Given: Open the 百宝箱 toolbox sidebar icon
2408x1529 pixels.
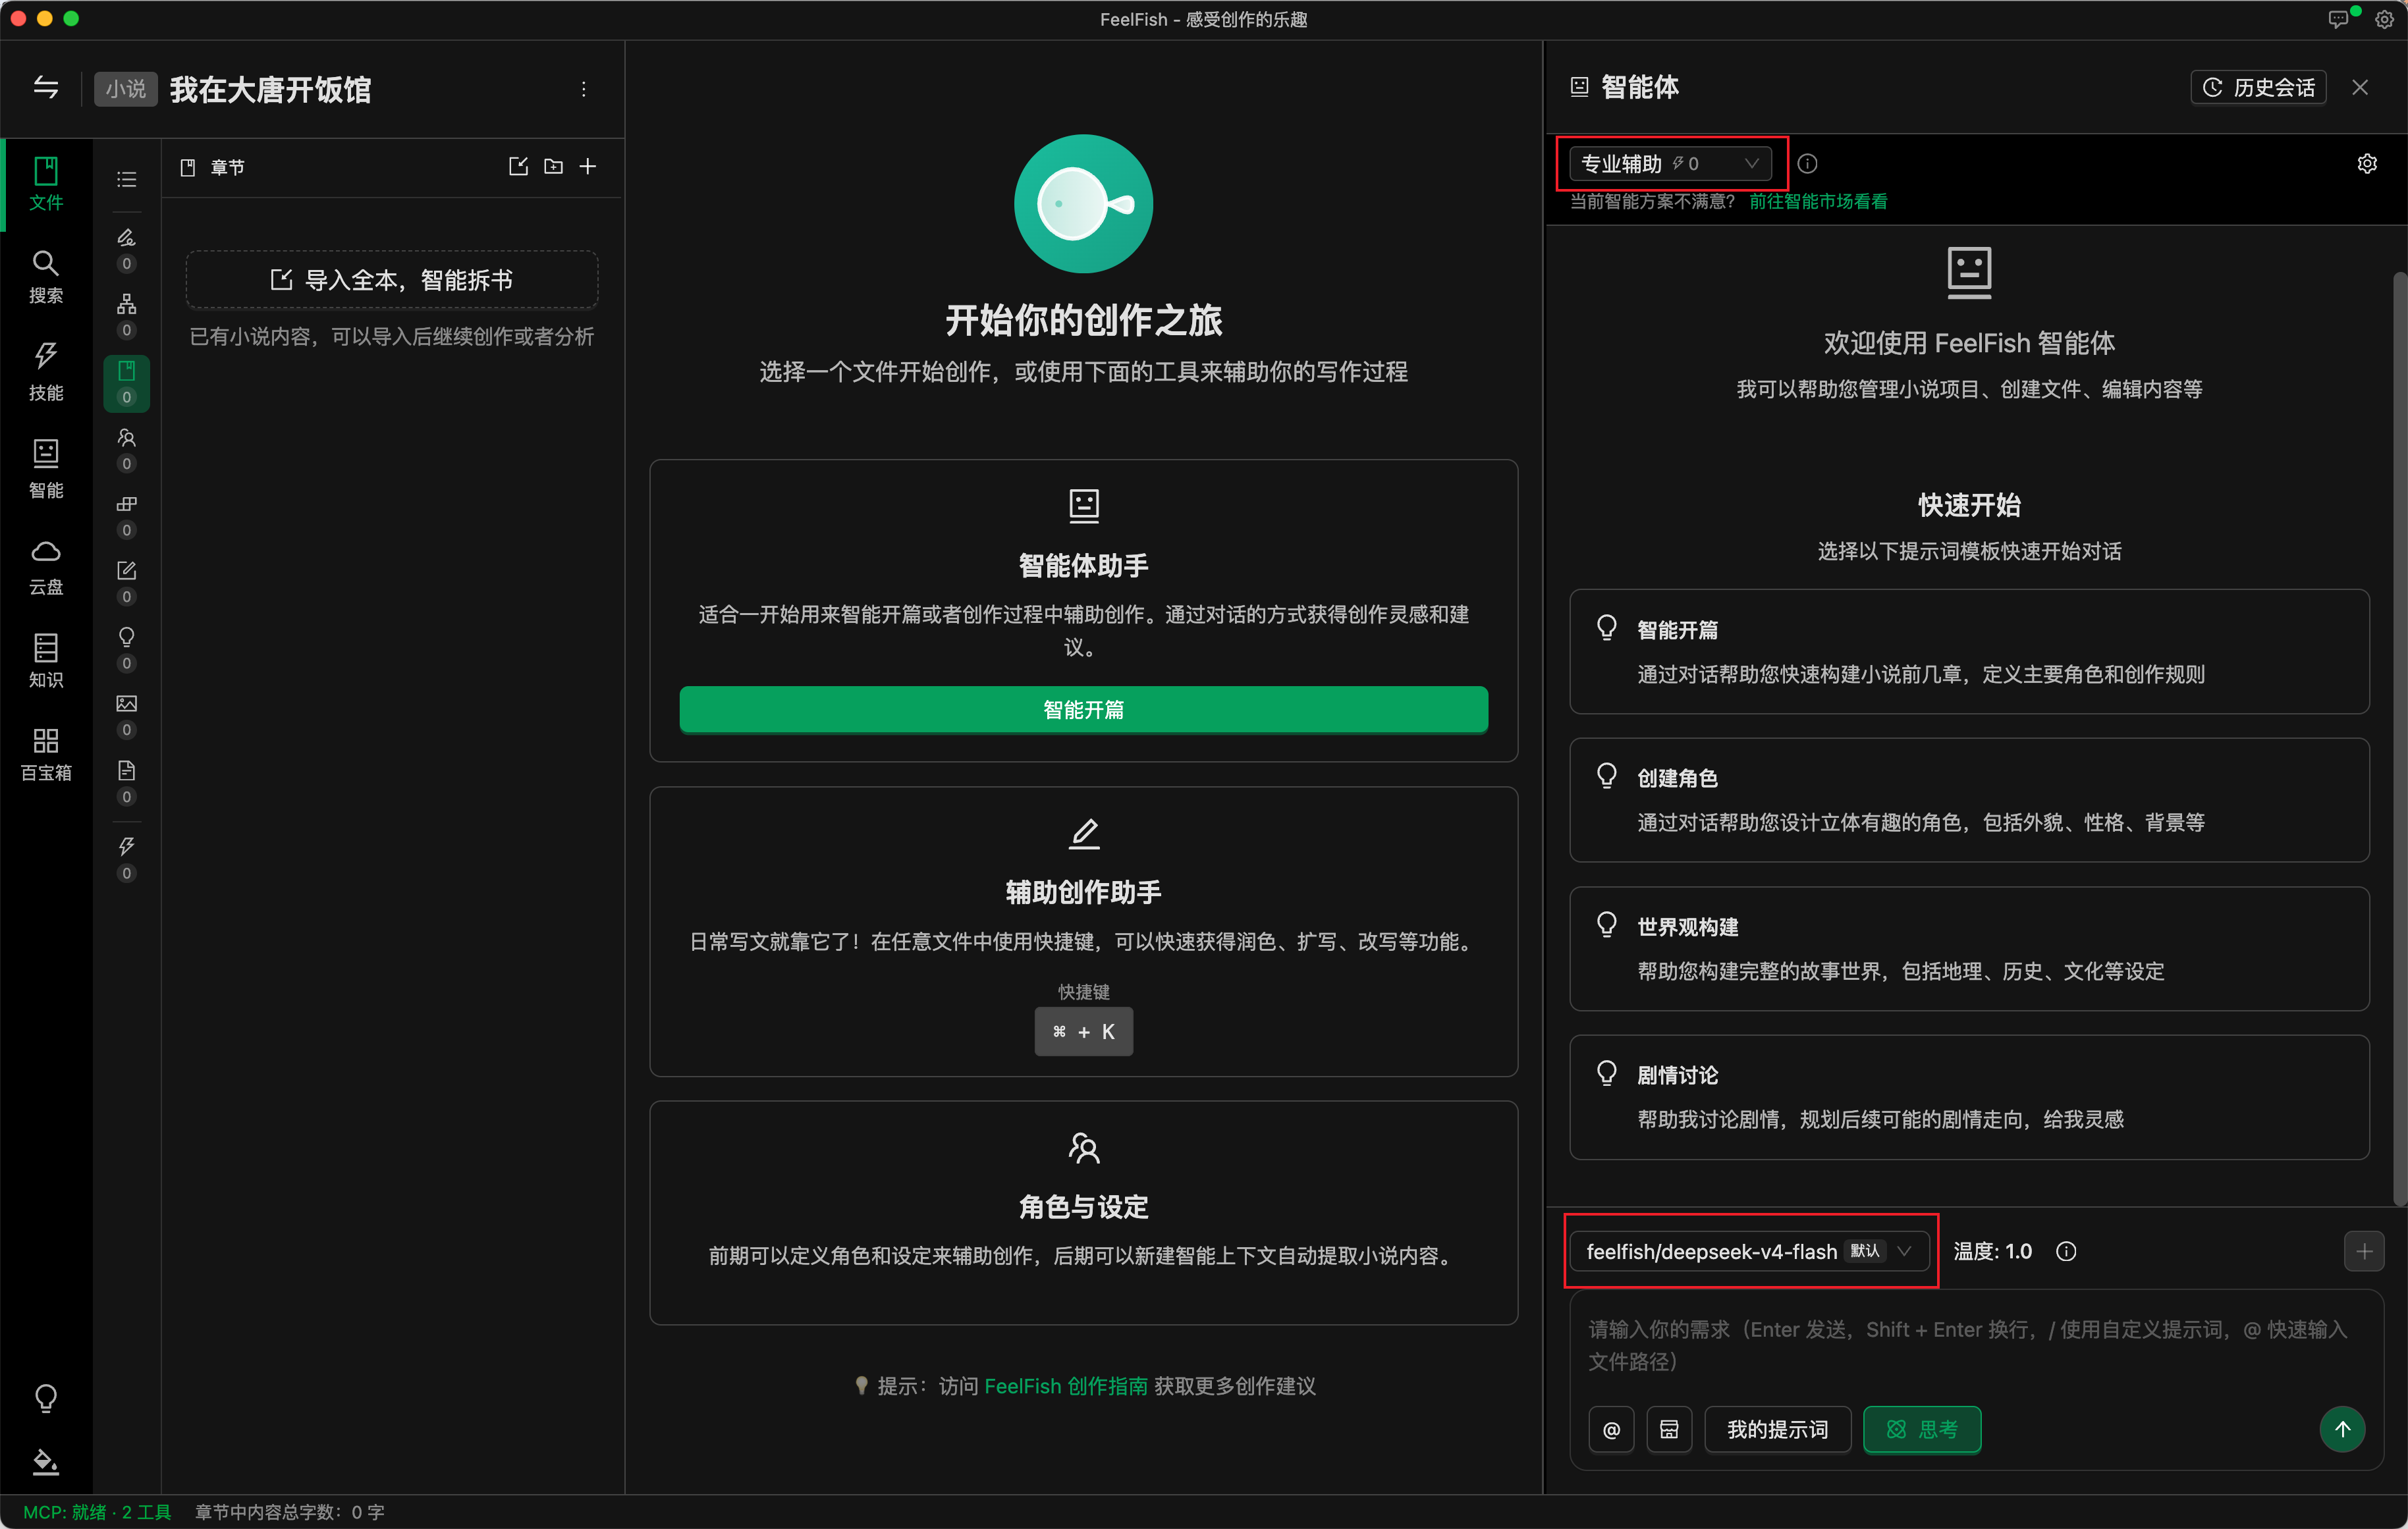Looking at the screenshot, I should coord(46,754).
